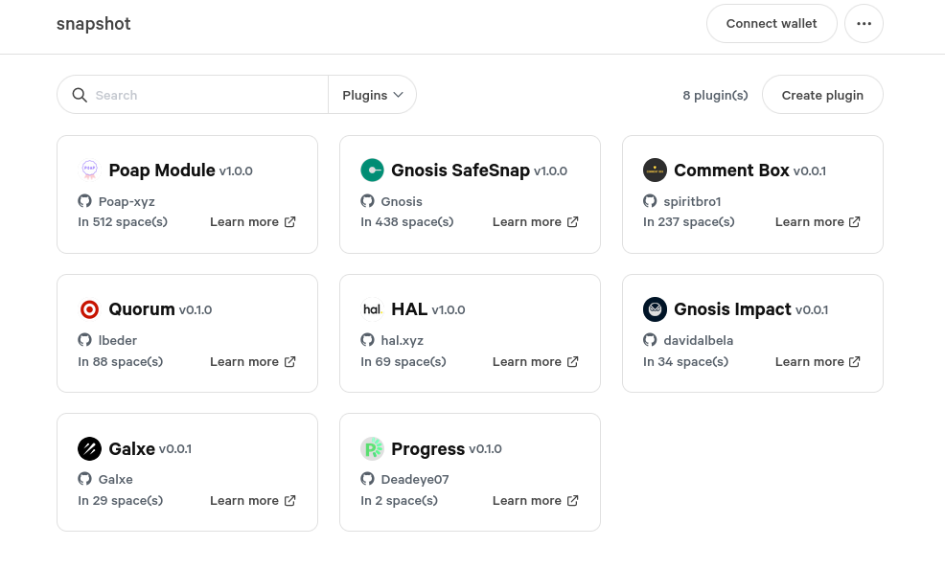
Task: Open the three-dots more options menu
Action: point(864,24)
